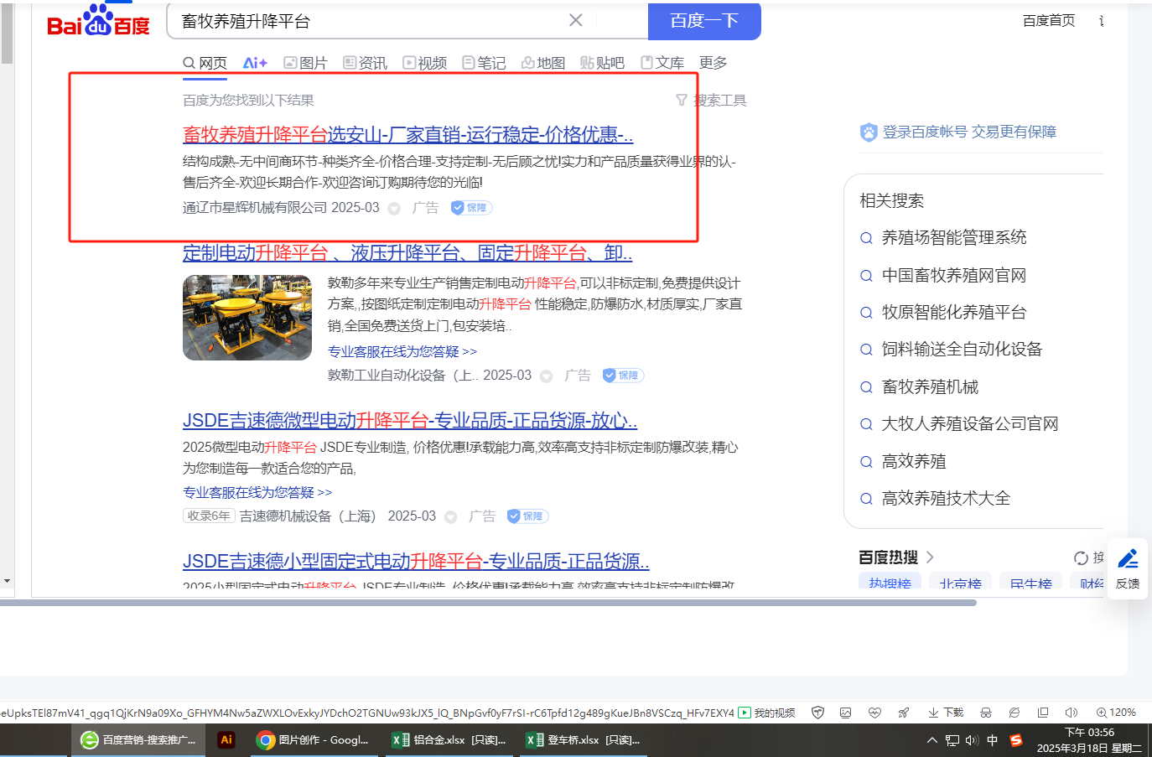Open the AI+ search mode

click(255, 63)
